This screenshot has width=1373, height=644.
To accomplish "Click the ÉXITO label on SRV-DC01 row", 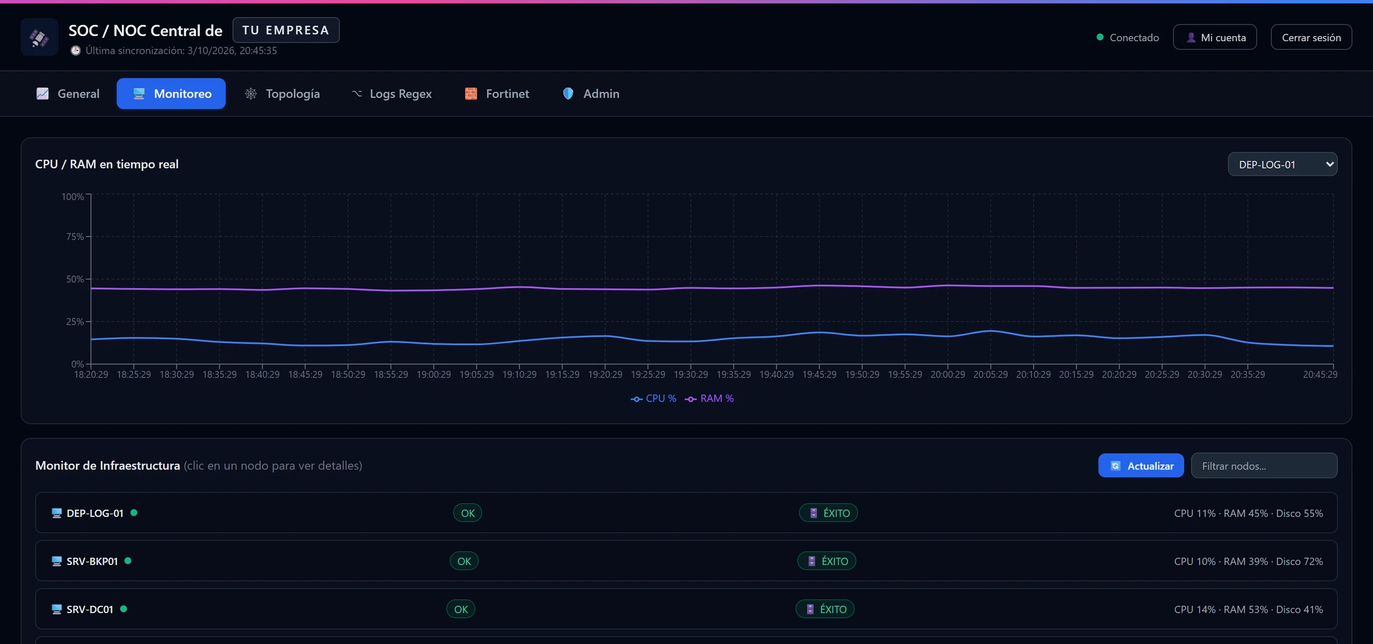I will [x=833, y=610].
